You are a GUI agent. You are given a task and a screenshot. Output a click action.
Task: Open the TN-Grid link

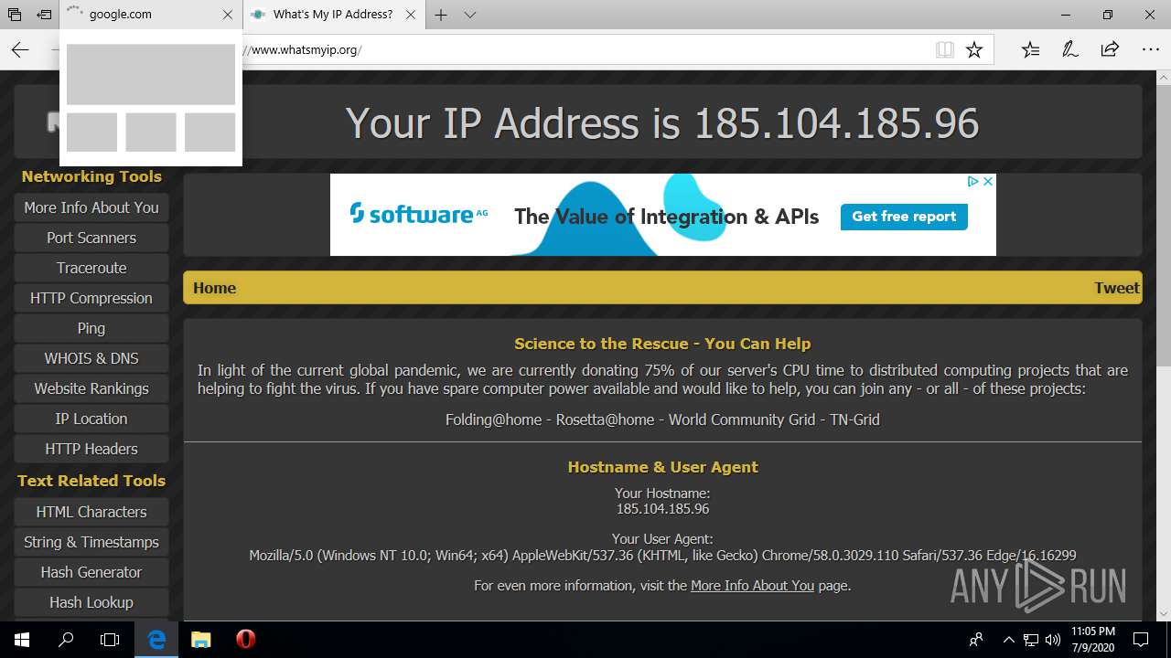pyautogui.click(x=854, y=419)
